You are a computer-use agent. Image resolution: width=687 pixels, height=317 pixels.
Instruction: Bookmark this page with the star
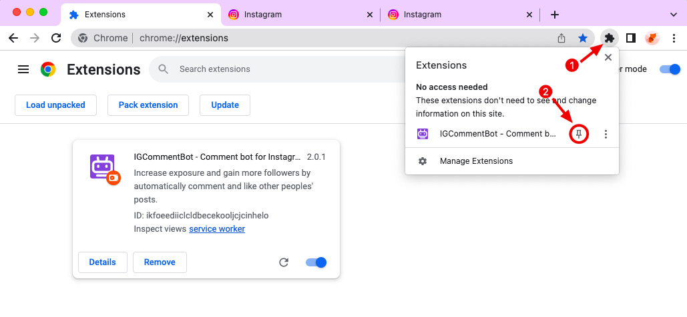coord(583,38)
